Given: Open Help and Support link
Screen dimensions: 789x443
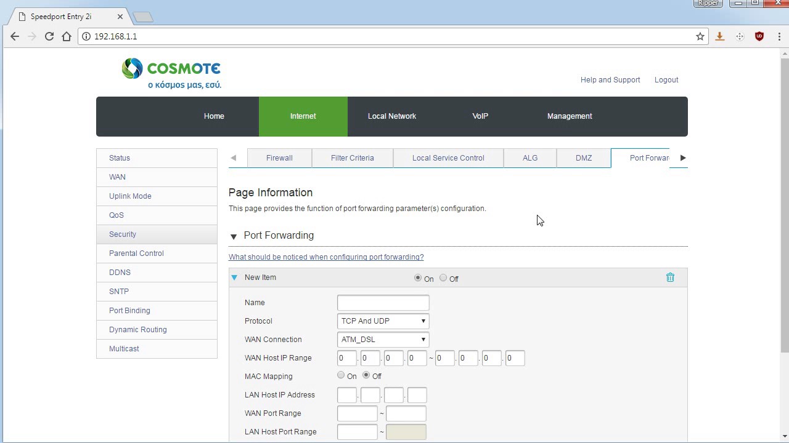Looking at the screenshot, I should (x=610, y=80).
